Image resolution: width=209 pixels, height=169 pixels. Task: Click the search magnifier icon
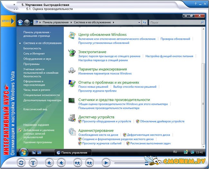click(x=202, y=22)
